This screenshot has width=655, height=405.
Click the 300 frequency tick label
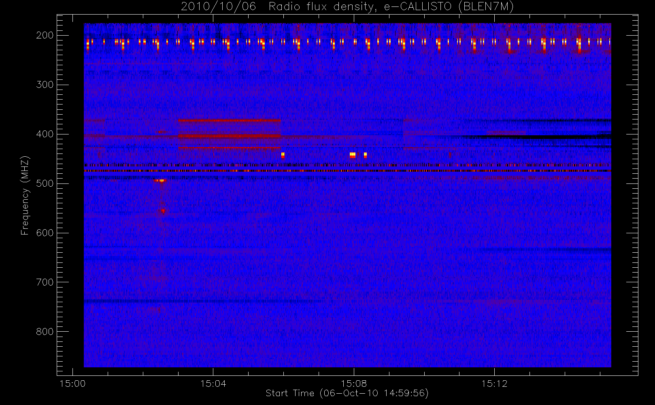coord(45,85)
